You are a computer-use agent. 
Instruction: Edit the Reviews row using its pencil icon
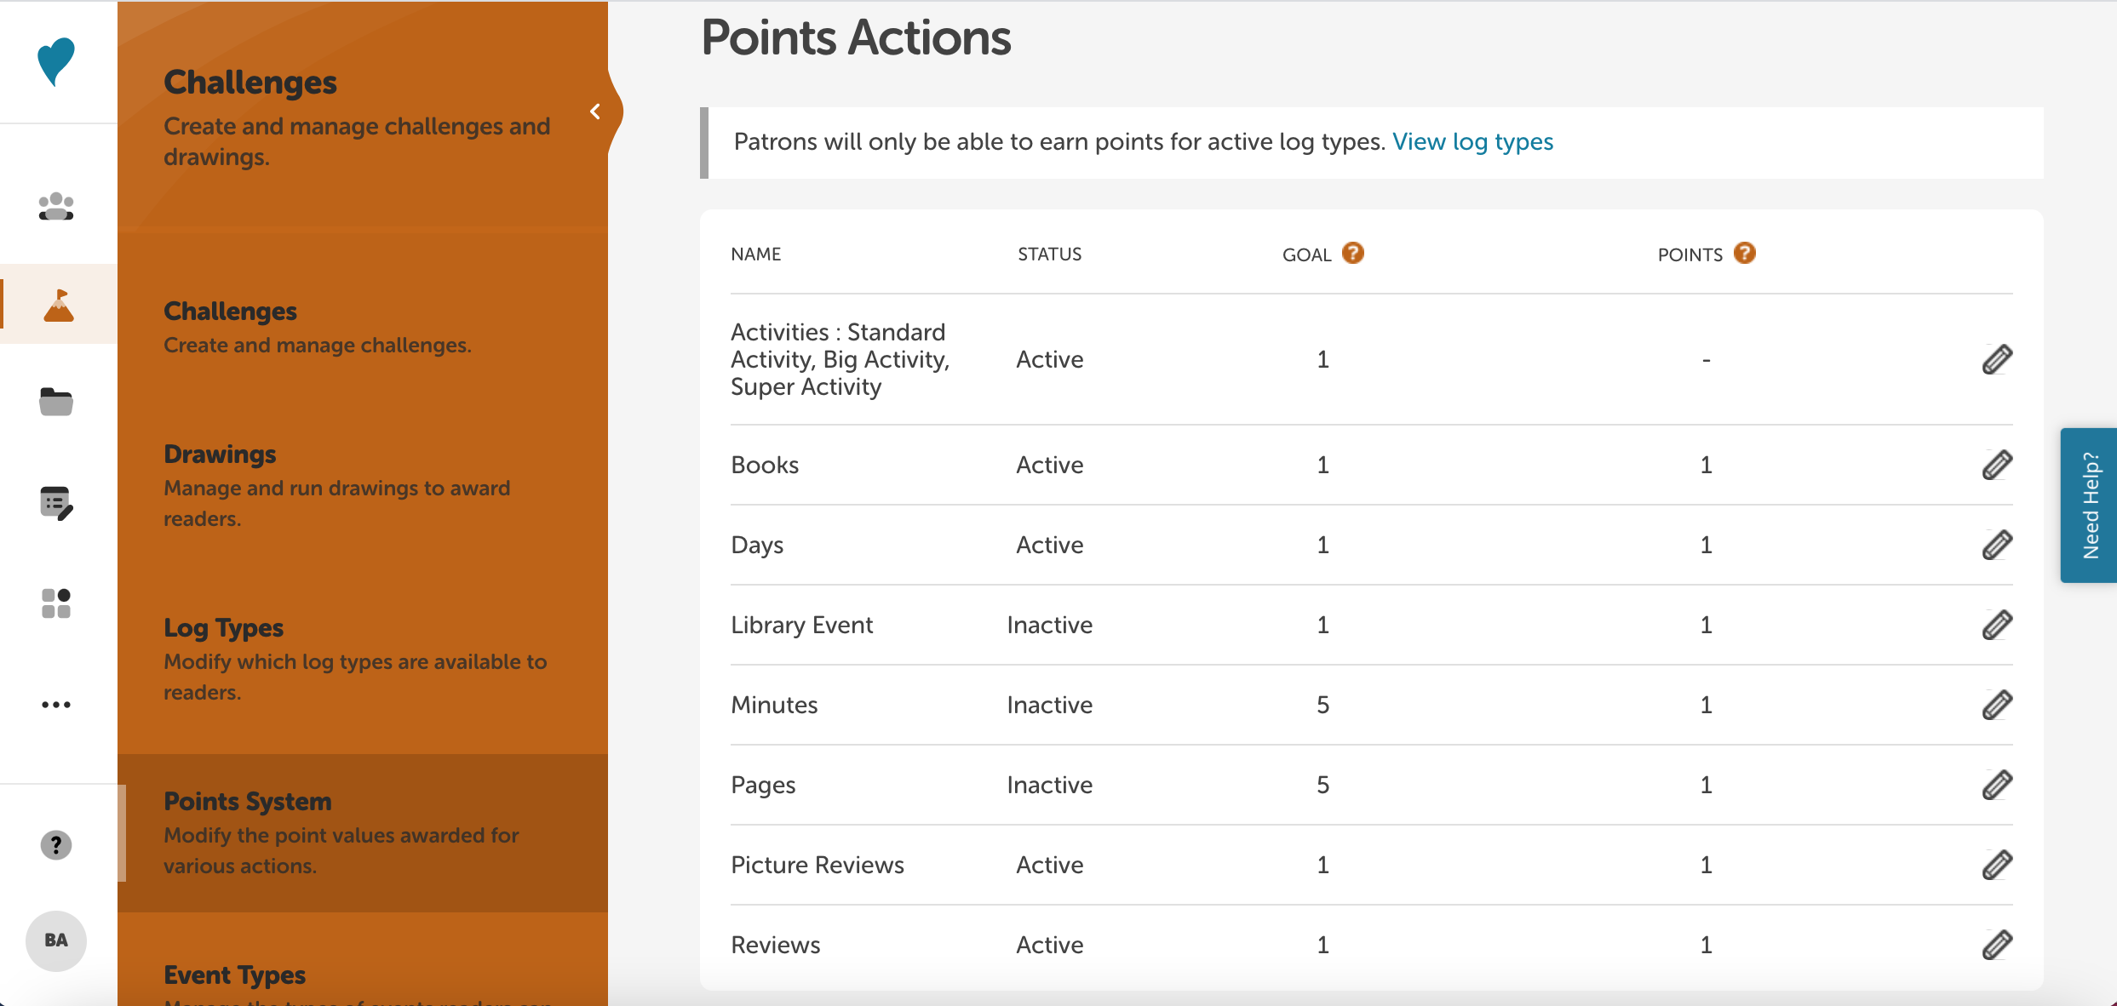tap(1997, 944)
